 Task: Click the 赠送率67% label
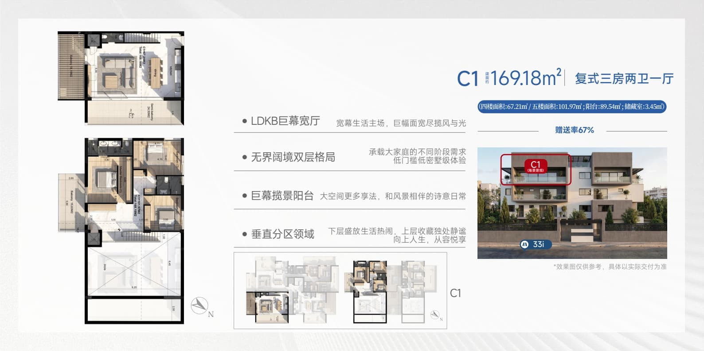[574, 130]
